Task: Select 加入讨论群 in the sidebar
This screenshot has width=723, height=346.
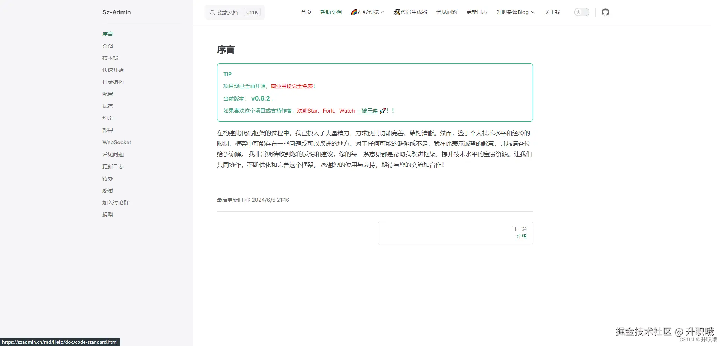Action: pyautogui.click(x=115, y=203)
